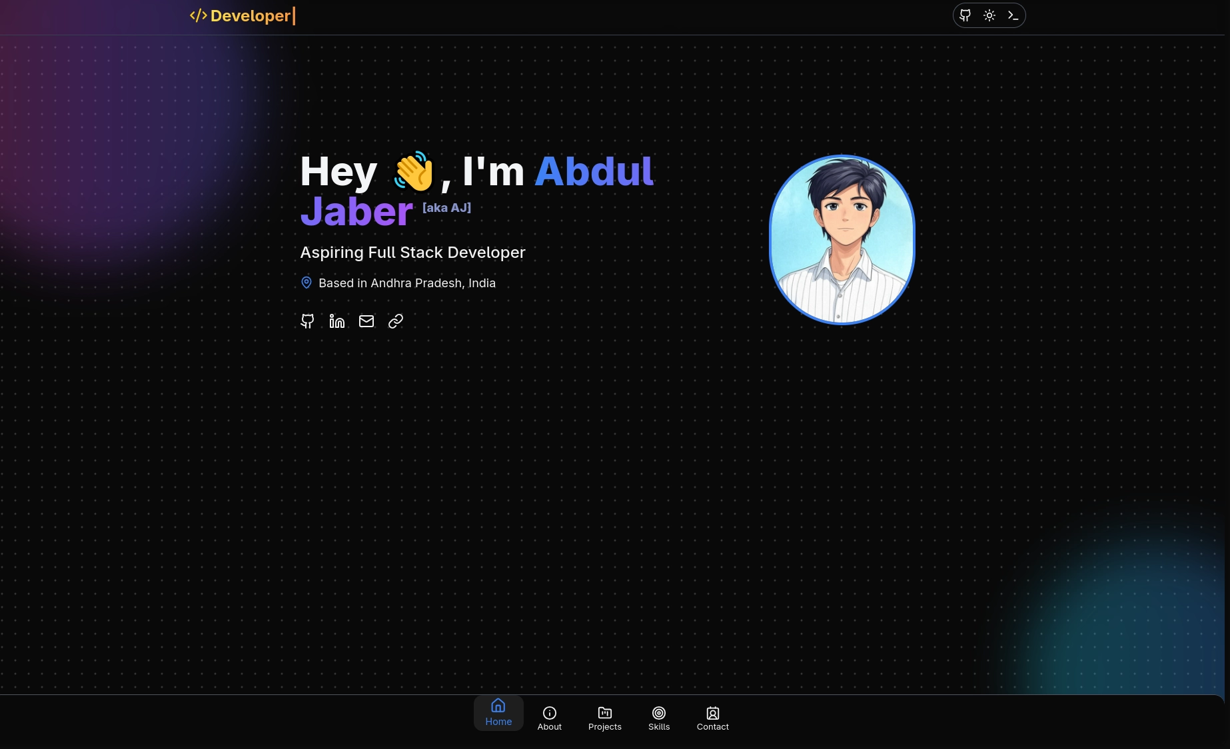Click the code brackets logo icon
This screenshot has height=749, width=1230.
198,16
